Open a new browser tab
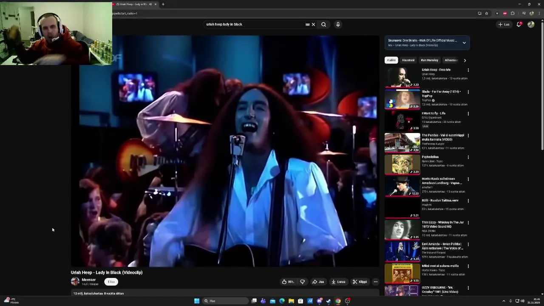This screenshot has height=306, width=544. tap(163, 4)
